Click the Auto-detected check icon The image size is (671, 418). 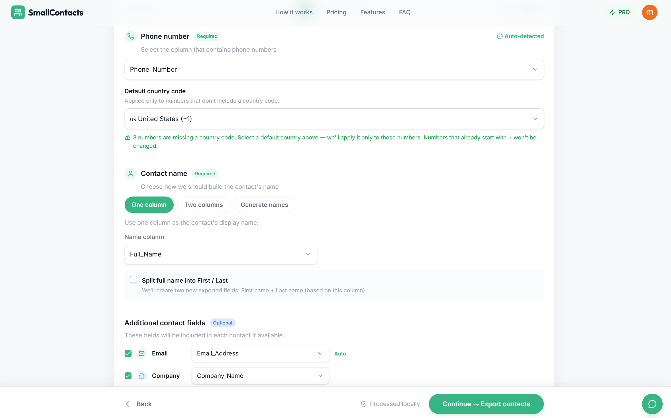coord(500,36)
